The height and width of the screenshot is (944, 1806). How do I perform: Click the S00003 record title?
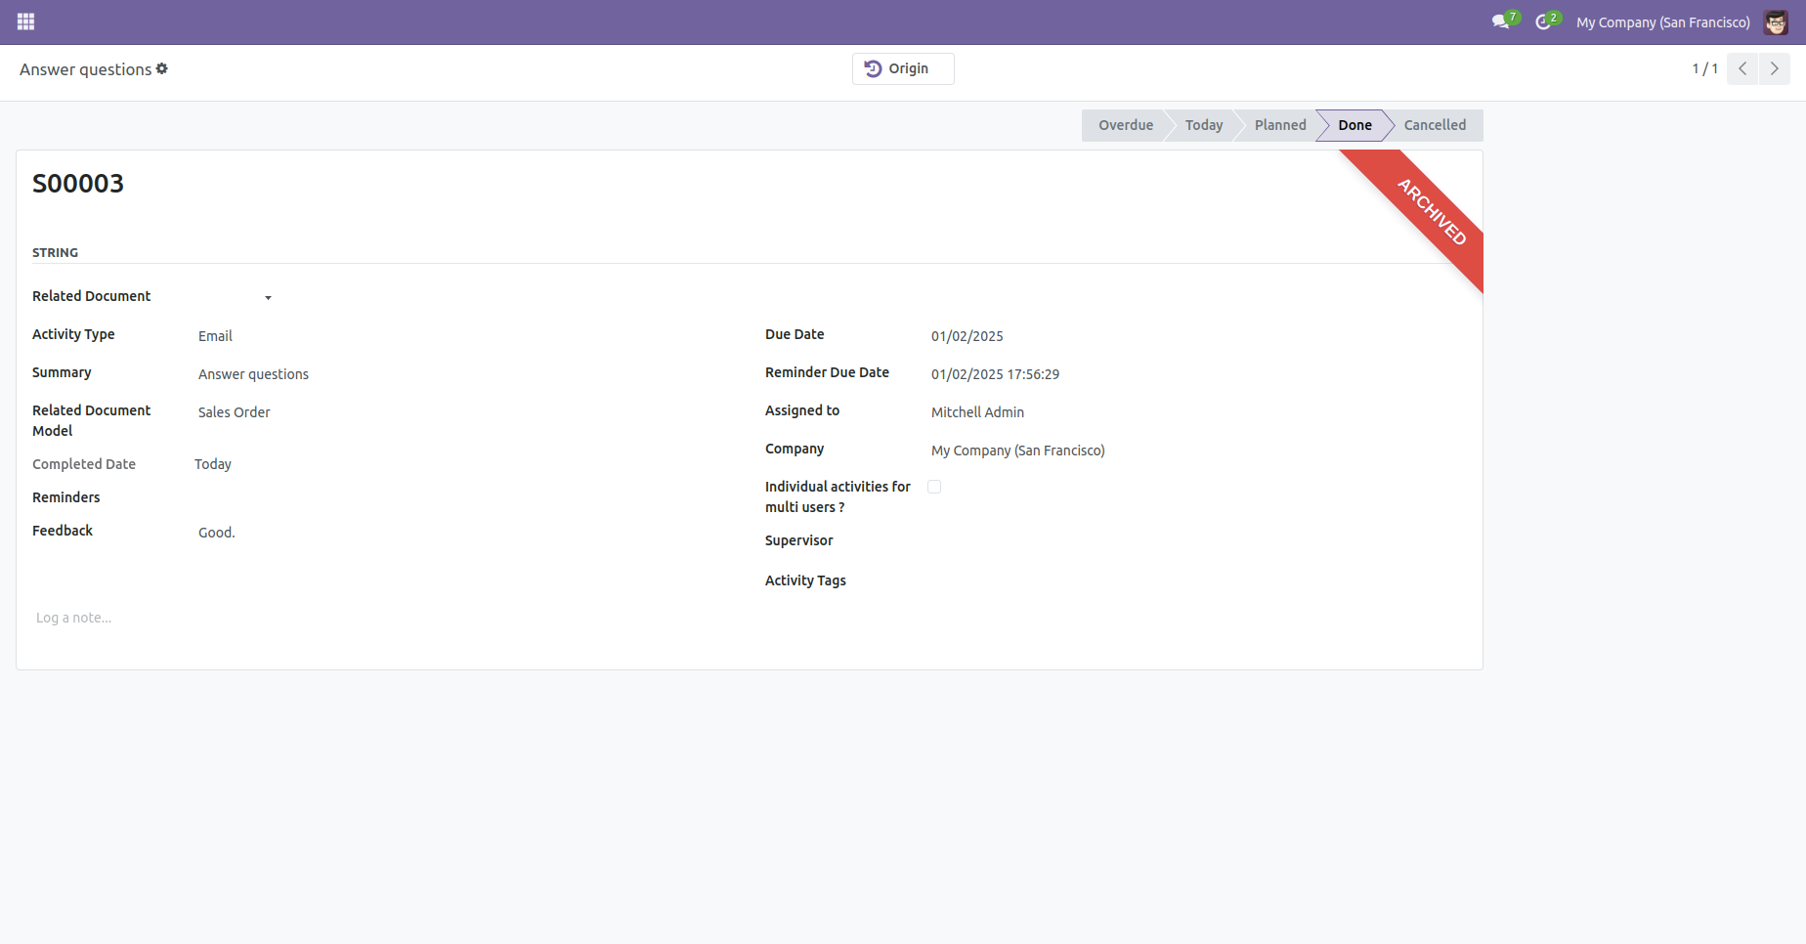pos(78,184)
